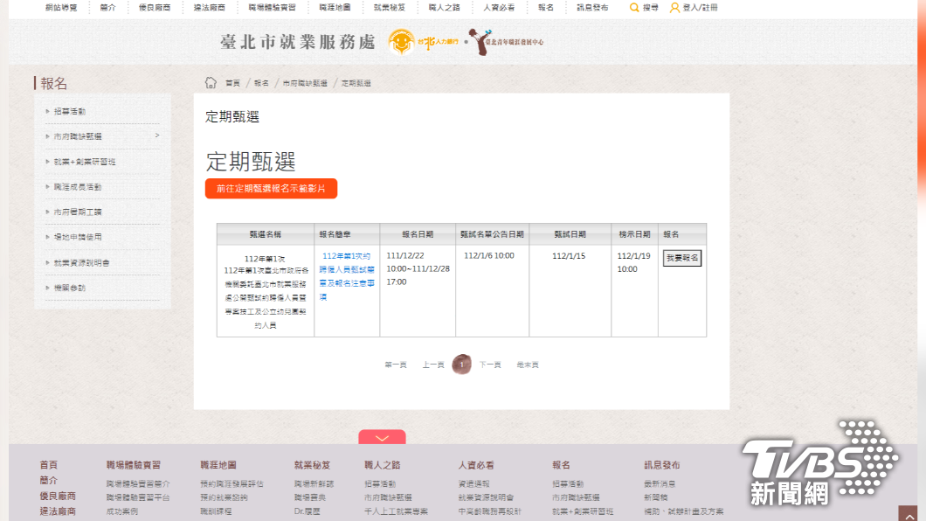
Task: Click 甄試名單公告日期 column header
Action: click(492, 234)
